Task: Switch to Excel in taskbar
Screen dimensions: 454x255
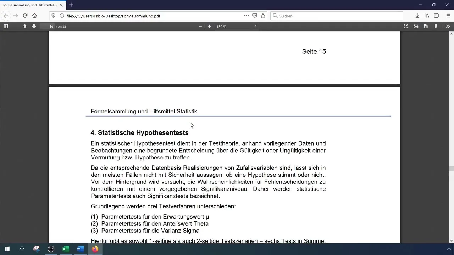Action: [66, 249]
